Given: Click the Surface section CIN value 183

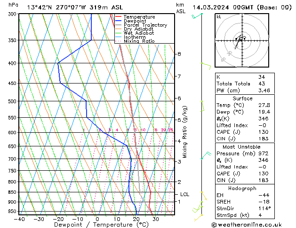Looking at the screenshot, I should point(264,139).
